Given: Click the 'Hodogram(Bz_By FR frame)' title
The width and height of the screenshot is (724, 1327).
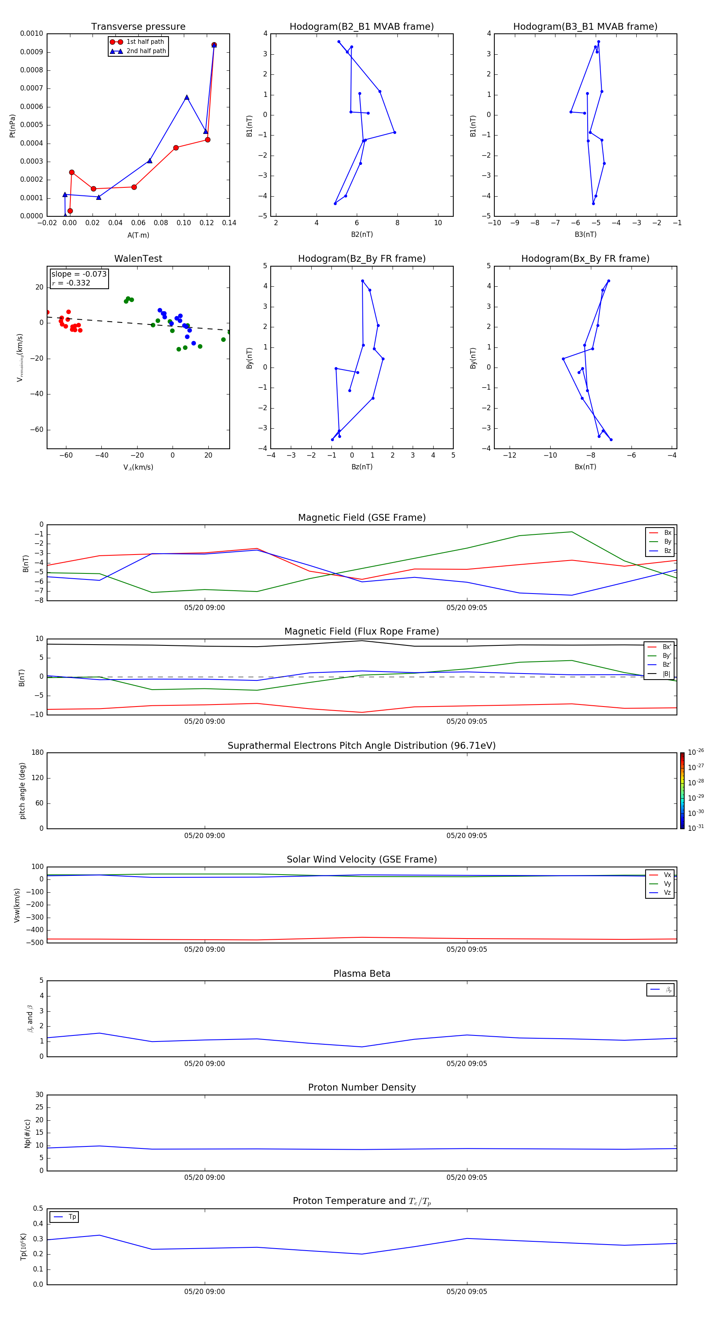Looking at the screenshot, I should click(x=362, y=259).
